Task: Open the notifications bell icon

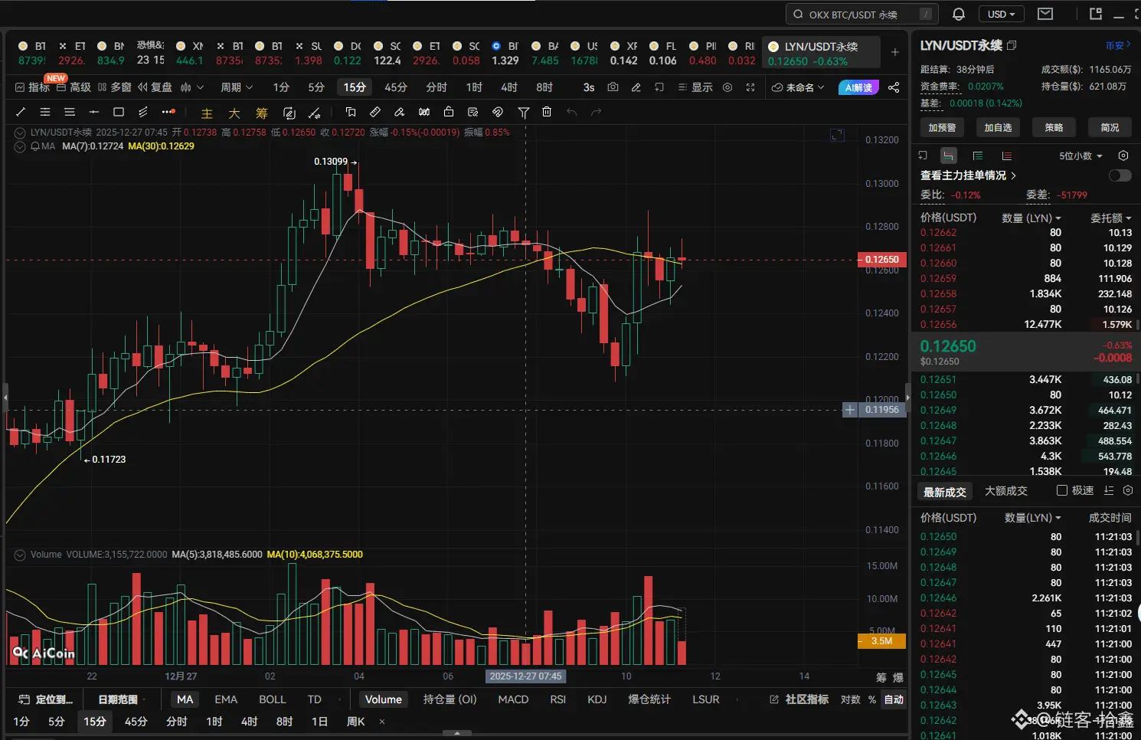Action: coord(958,14)
